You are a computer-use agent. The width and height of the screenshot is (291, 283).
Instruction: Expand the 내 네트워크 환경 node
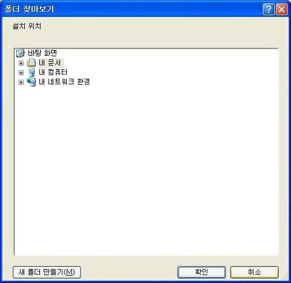(x=21, y=82)
